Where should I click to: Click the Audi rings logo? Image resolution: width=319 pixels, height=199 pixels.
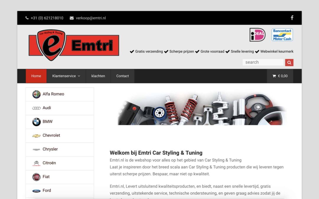tap(36, 108)
